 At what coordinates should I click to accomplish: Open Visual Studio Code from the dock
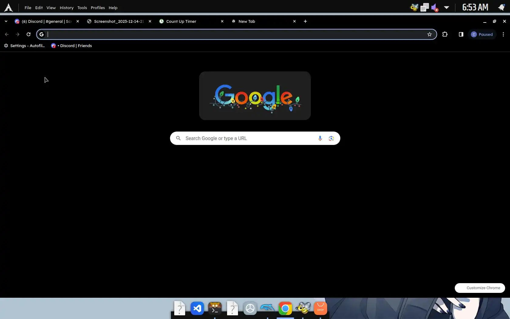[197, 309]
